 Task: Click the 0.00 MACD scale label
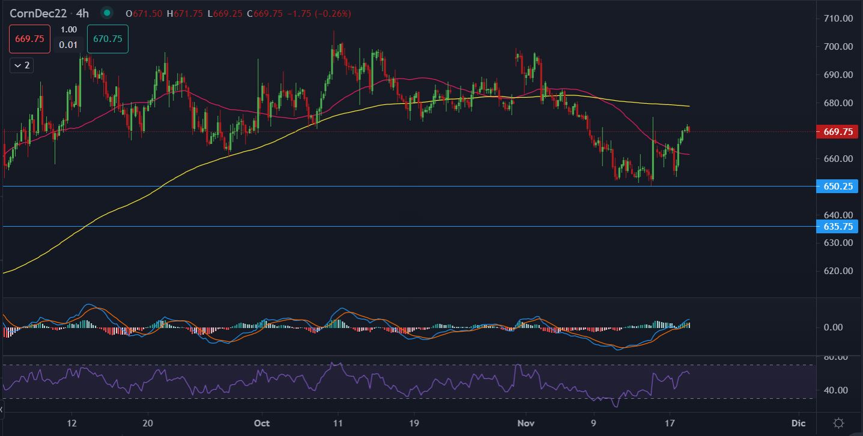coord(834,327)
